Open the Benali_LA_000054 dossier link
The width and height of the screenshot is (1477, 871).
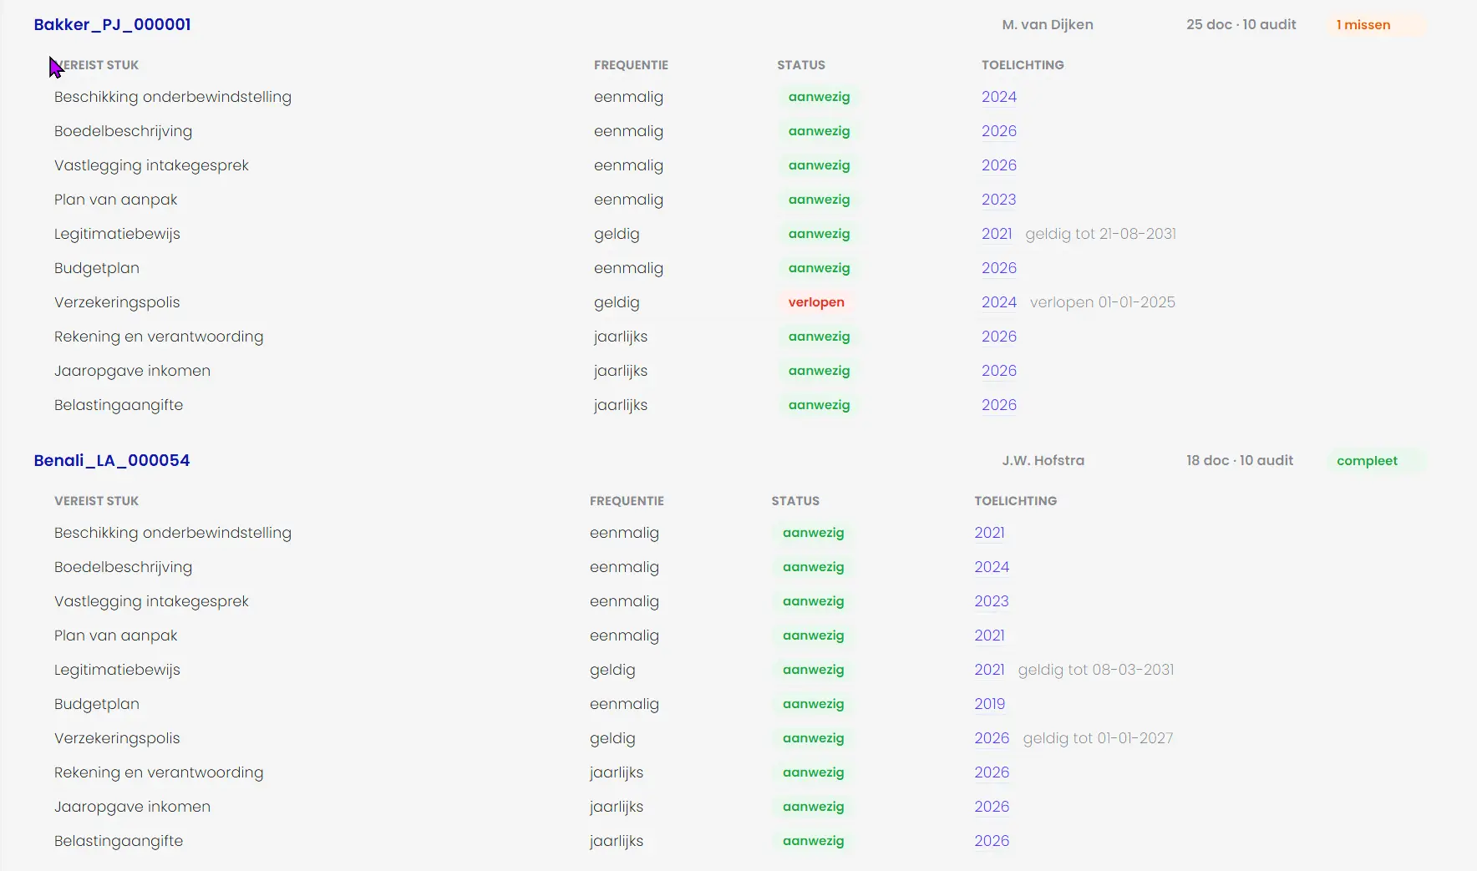(x=112, y=460)
